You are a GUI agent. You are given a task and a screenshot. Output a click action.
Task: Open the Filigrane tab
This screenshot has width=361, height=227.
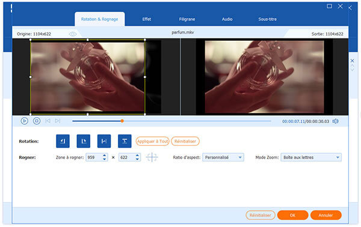pos(187,19)
